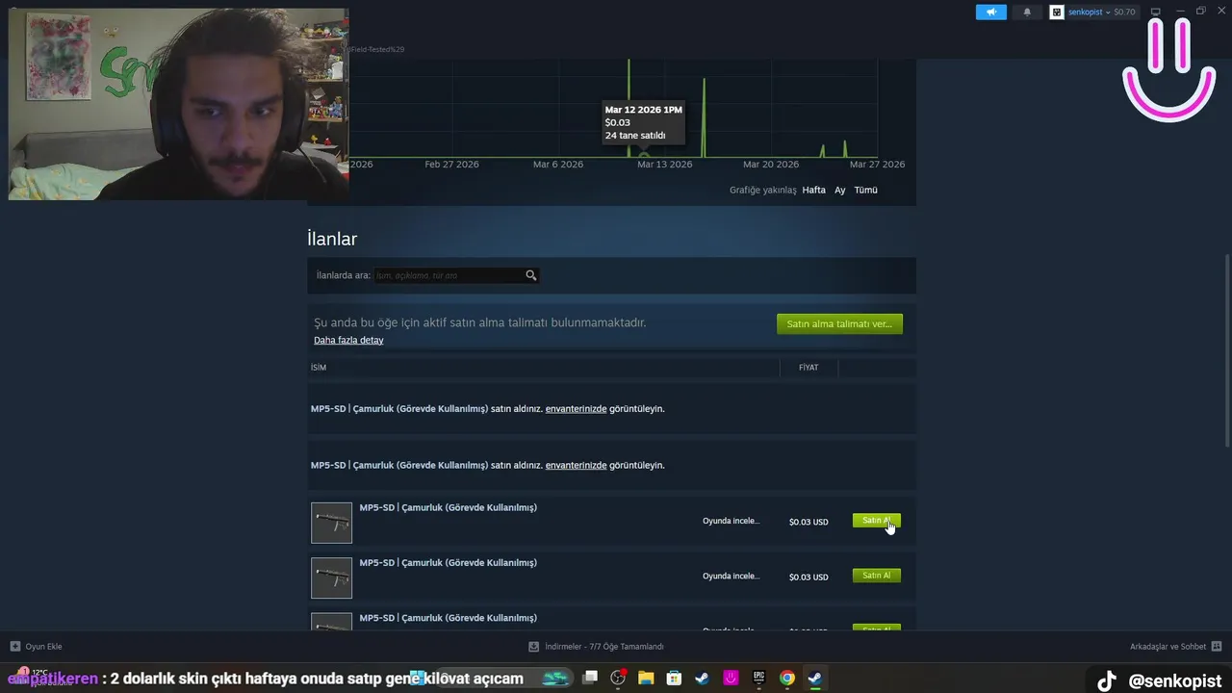The image size is (1232, 693).
Task: Open MP5-SD thumbnail of second listing
Action: (x=331, y=577)
